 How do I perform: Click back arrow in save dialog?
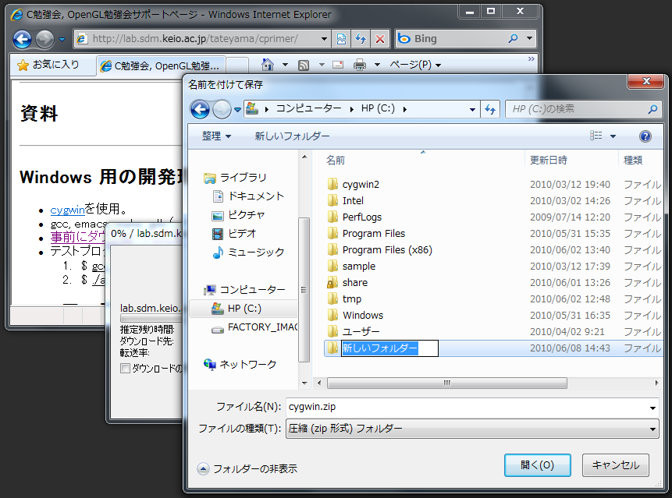coord(200,109)
